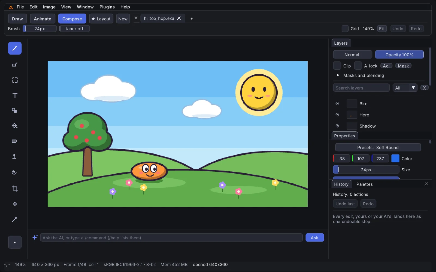Screen dimensions: 436x272
Task: Click the AI sparkle icon
Action: [x=35, y=237]
